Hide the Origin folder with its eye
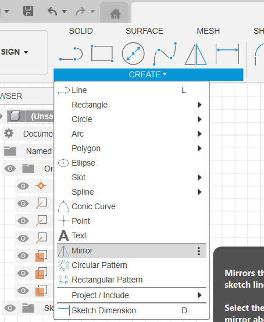This screenshot has width=264, height=322. click(x=10, y=169)
